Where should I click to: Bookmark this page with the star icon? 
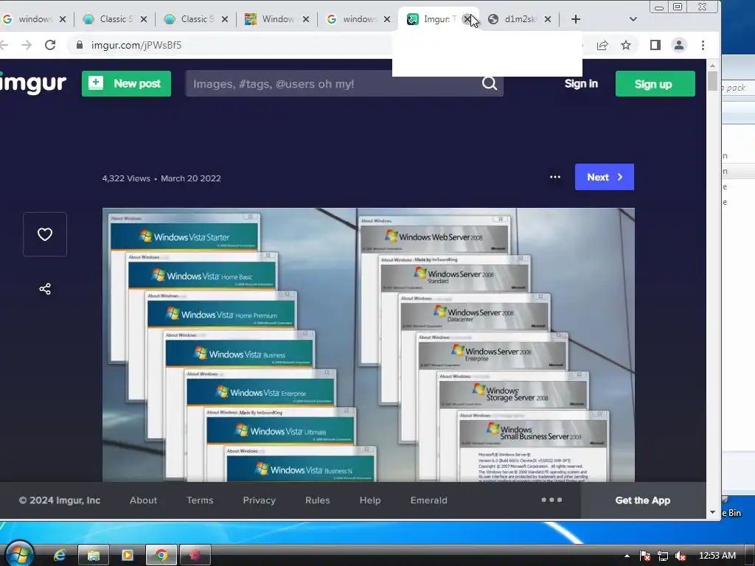(x=626, y=45)
